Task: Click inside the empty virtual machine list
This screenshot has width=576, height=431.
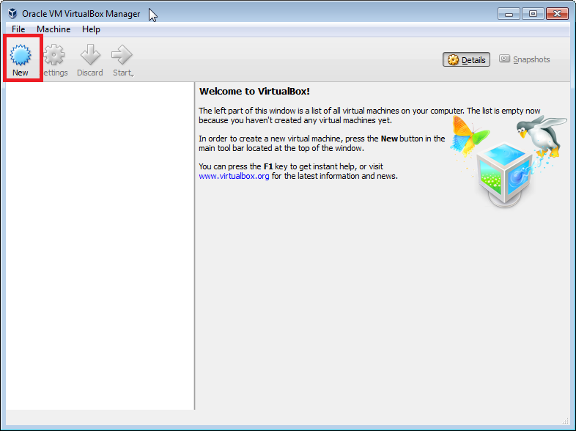Action: [98, 246]
